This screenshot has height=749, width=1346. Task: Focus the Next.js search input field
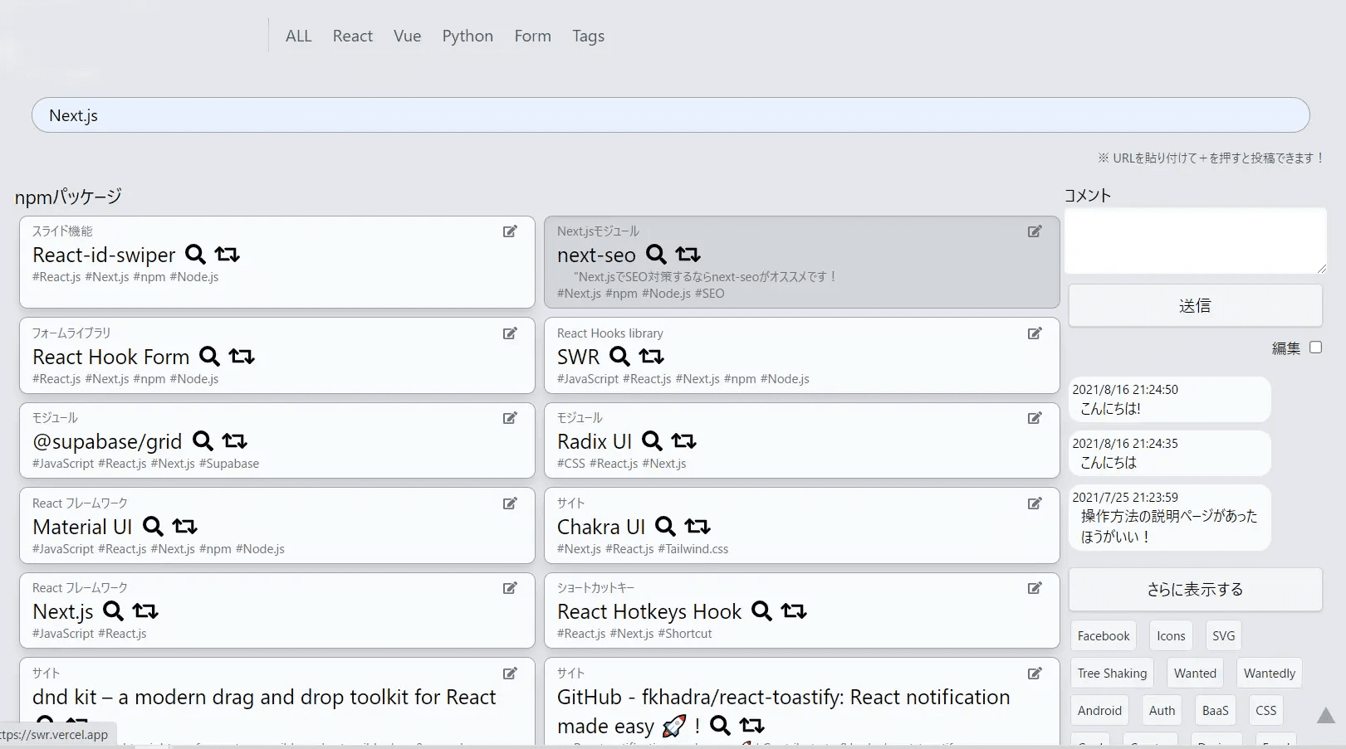671,115
